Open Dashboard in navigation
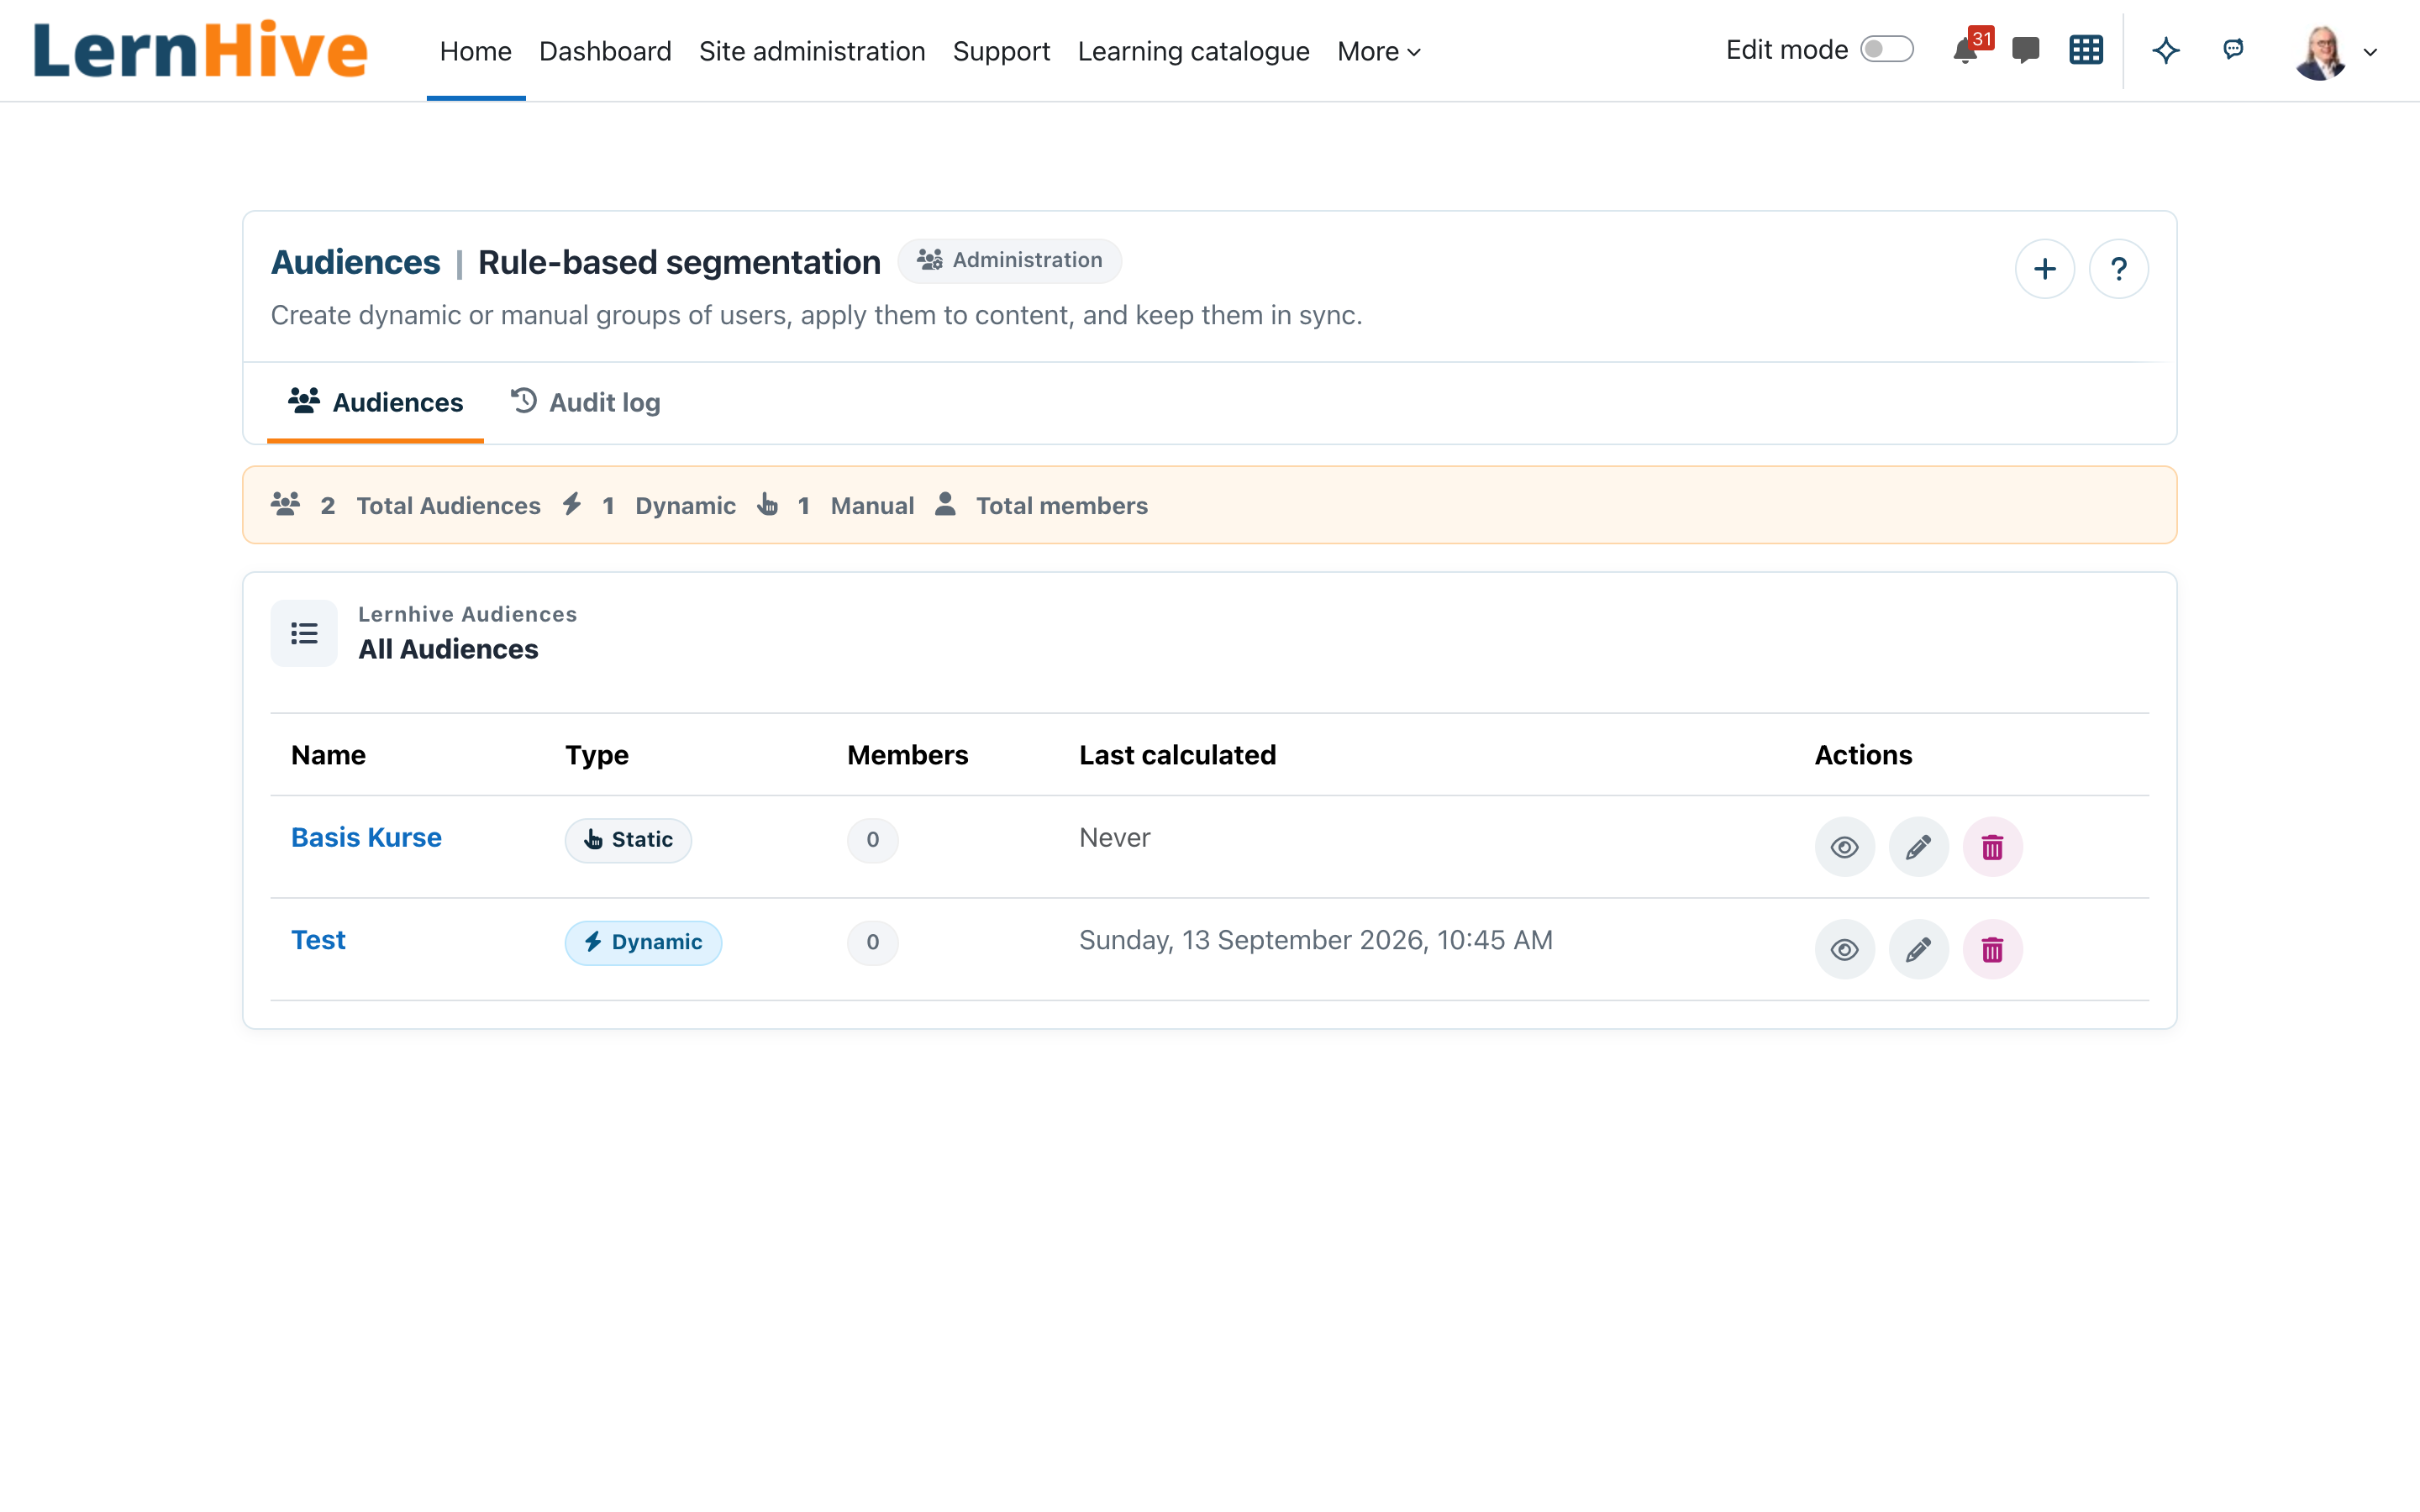This screenshot has height=1512, width=2420. (x=605, y=51)
